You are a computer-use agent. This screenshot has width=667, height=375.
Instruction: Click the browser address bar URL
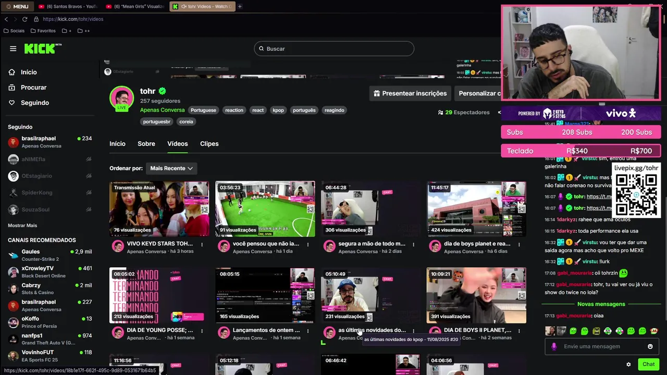(x=73, y=19)
